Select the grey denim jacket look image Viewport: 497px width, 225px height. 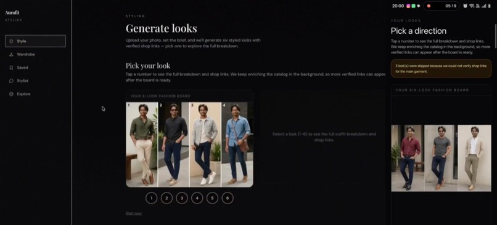(205, 144)
